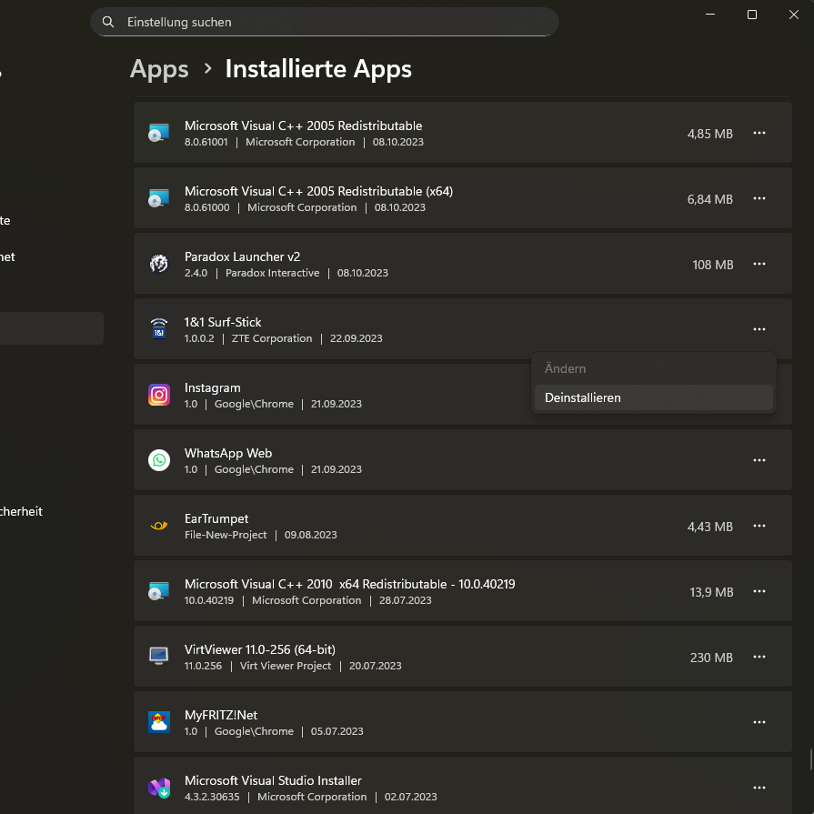
Task: Click the WhatsApp Web app icon
Action: pyautogui.click(x=158, y=460)
